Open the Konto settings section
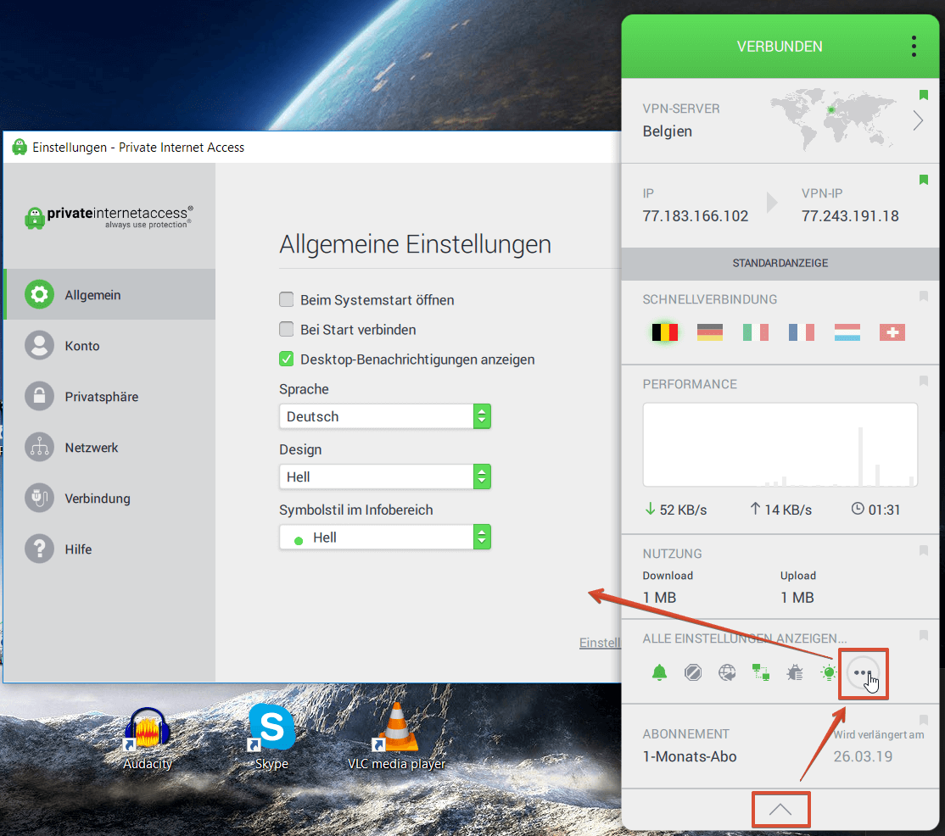 coord(109,346)
